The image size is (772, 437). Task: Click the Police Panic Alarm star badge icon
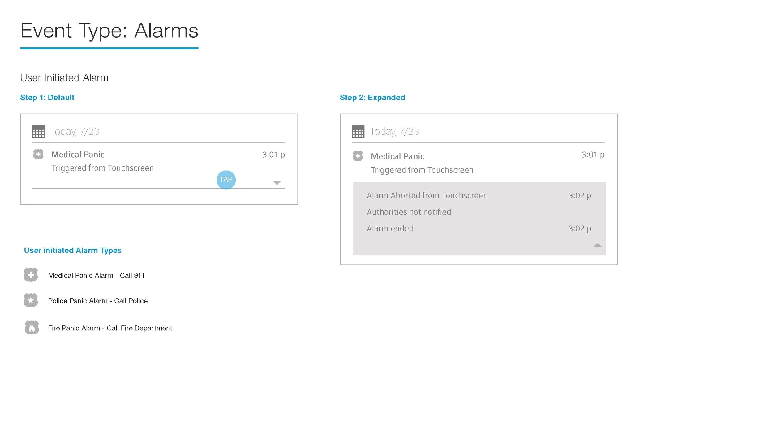tap(31, 300)
